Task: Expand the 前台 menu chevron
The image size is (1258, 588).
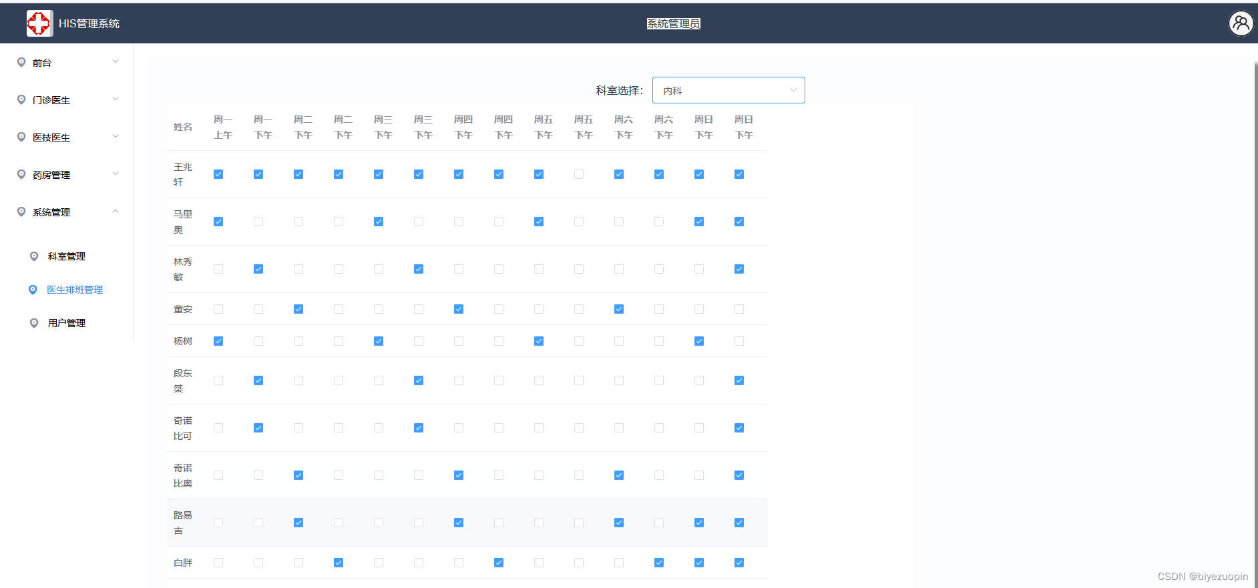Action: [116, 61]
